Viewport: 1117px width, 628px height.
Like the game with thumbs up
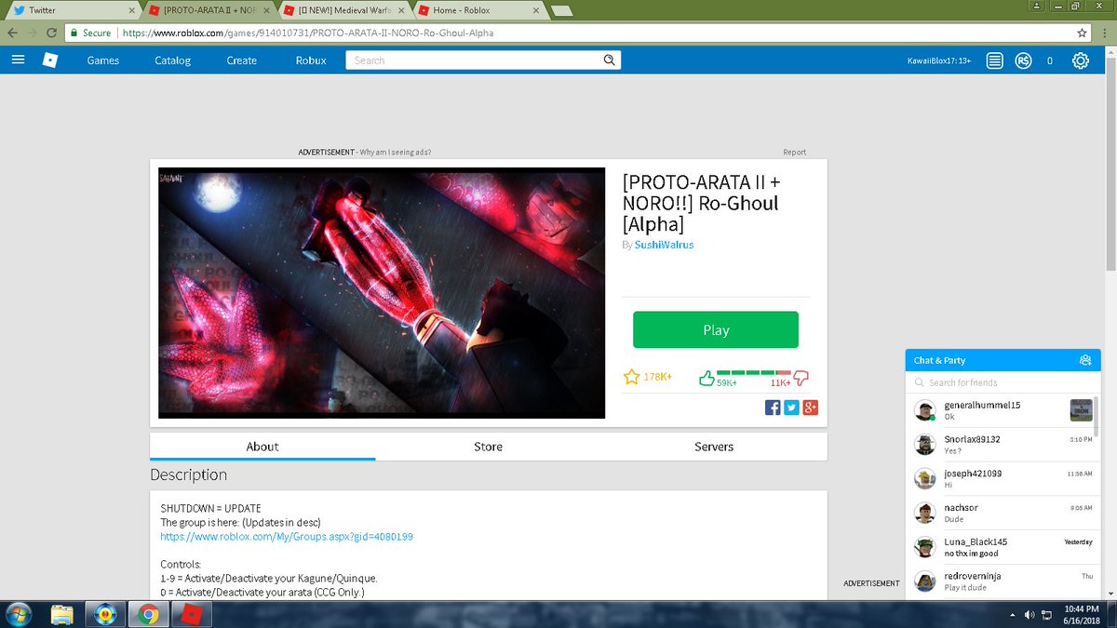[707, 378]
